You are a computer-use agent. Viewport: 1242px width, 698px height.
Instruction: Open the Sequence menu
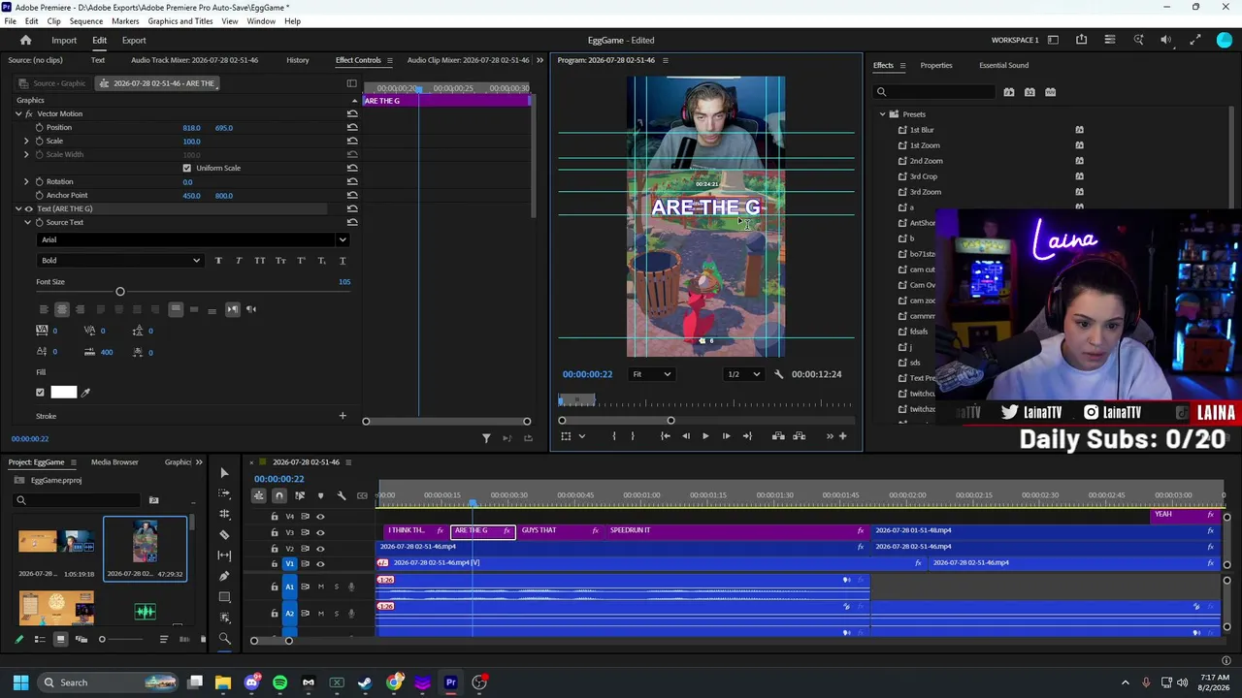[86, 21]
